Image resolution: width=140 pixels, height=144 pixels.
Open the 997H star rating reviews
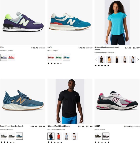(55, 63)
